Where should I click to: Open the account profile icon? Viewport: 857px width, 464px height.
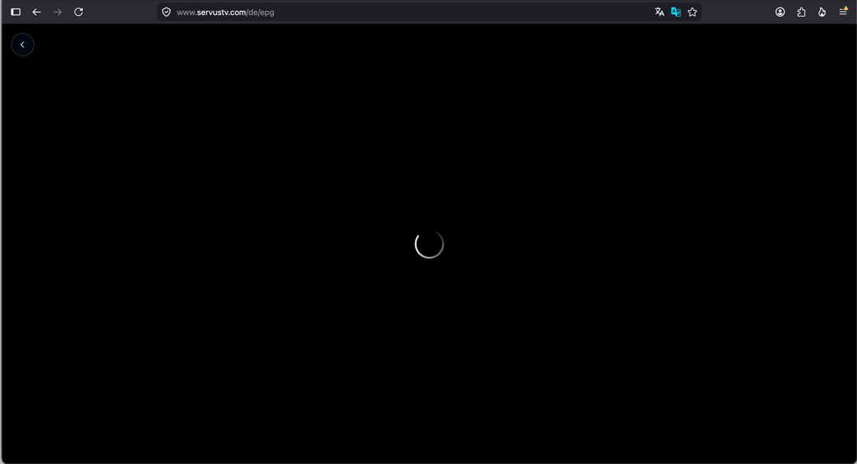pos(781,12)
